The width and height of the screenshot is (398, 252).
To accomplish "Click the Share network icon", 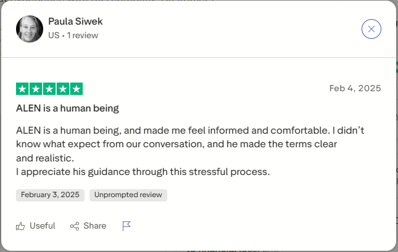I will (x=75, y=226).
